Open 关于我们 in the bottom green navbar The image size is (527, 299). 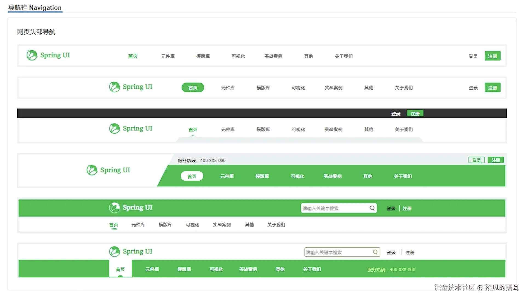click(312, 269)
